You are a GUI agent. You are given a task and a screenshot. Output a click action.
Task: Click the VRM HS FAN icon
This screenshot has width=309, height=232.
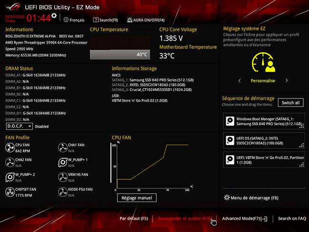pyautogui.click(x=63, y=177)
